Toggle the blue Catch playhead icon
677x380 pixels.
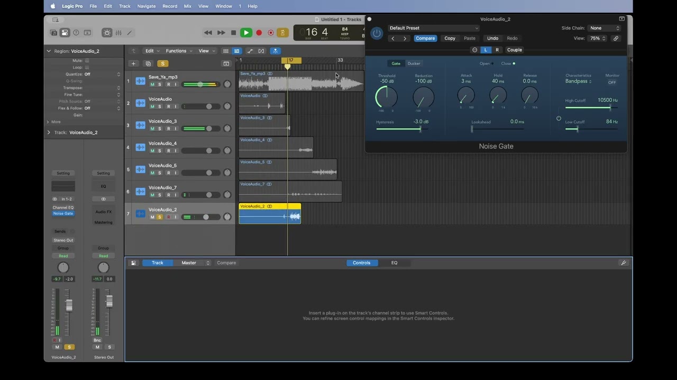click(x=276, y=51)
